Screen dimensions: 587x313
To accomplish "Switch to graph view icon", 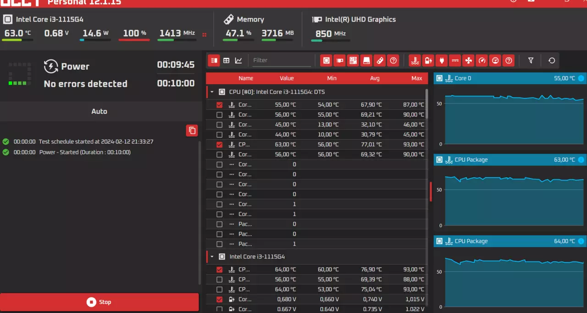I will [238, 60].
